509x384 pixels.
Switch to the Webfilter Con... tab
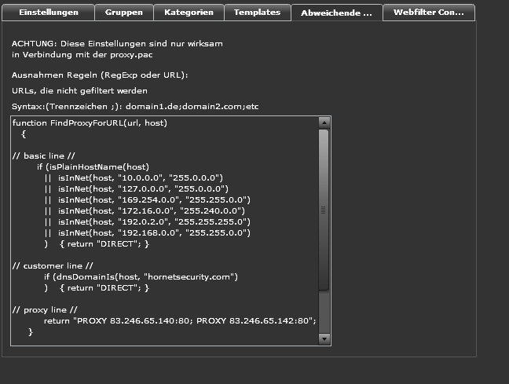click(429, 13)
